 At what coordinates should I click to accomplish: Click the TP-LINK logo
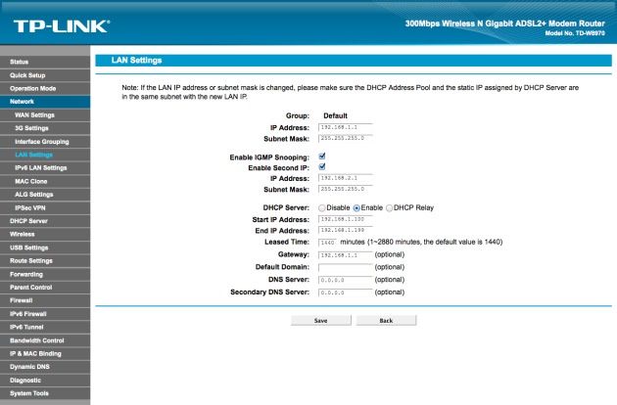point(62,26)
